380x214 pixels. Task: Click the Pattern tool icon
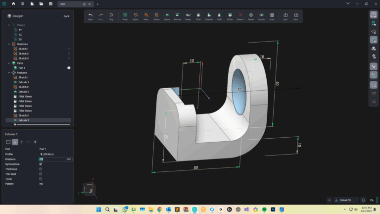251,16
